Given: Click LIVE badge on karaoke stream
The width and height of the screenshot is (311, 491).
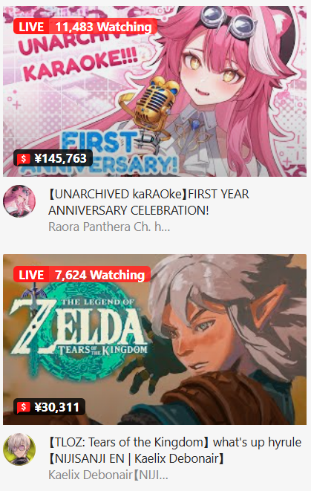Looking at the screenshot, I should (x=31, y=27).
